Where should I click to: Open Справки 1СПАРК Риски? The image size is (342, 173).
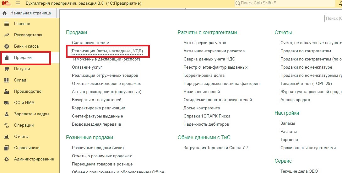[207, 116]
